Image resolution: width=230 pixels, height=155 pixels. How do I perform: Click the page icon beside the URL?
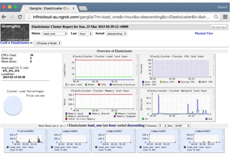coord(29,17)
